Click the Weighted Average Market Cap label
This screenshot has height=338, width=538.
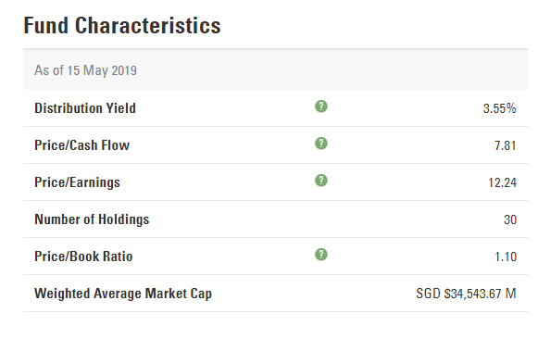pyautogui.click(x=123, y=294)
